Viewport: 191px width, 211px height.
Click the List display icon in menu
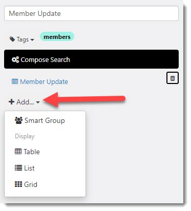click(x=18, y=168)
